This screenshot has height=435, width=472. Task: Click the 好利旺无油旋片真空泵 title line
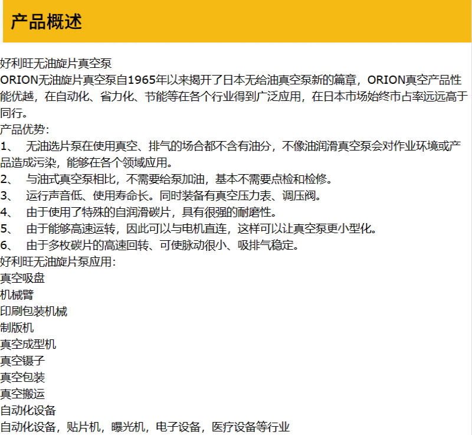[56, 64]
